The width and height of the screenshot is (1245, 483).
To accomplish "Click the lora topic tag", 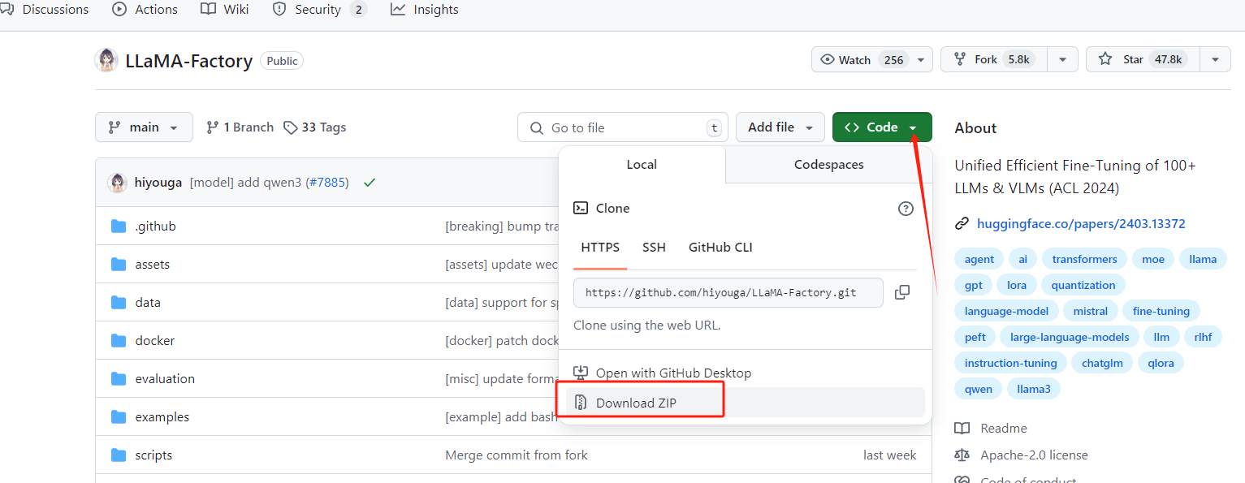I will point(1017,286).
